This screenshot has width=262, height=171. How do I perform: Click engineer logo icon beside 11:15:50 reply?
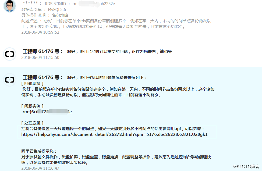[x=10, y=54]
